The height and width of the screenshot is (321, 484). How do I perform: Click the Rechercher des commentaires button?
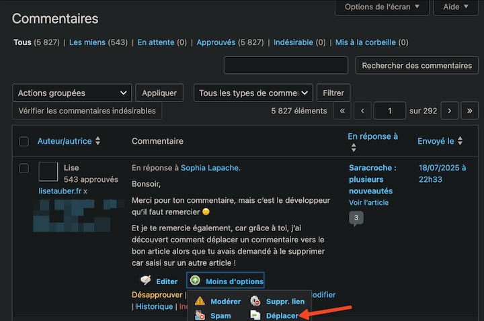pyautogui.click(x=417, y=65)
